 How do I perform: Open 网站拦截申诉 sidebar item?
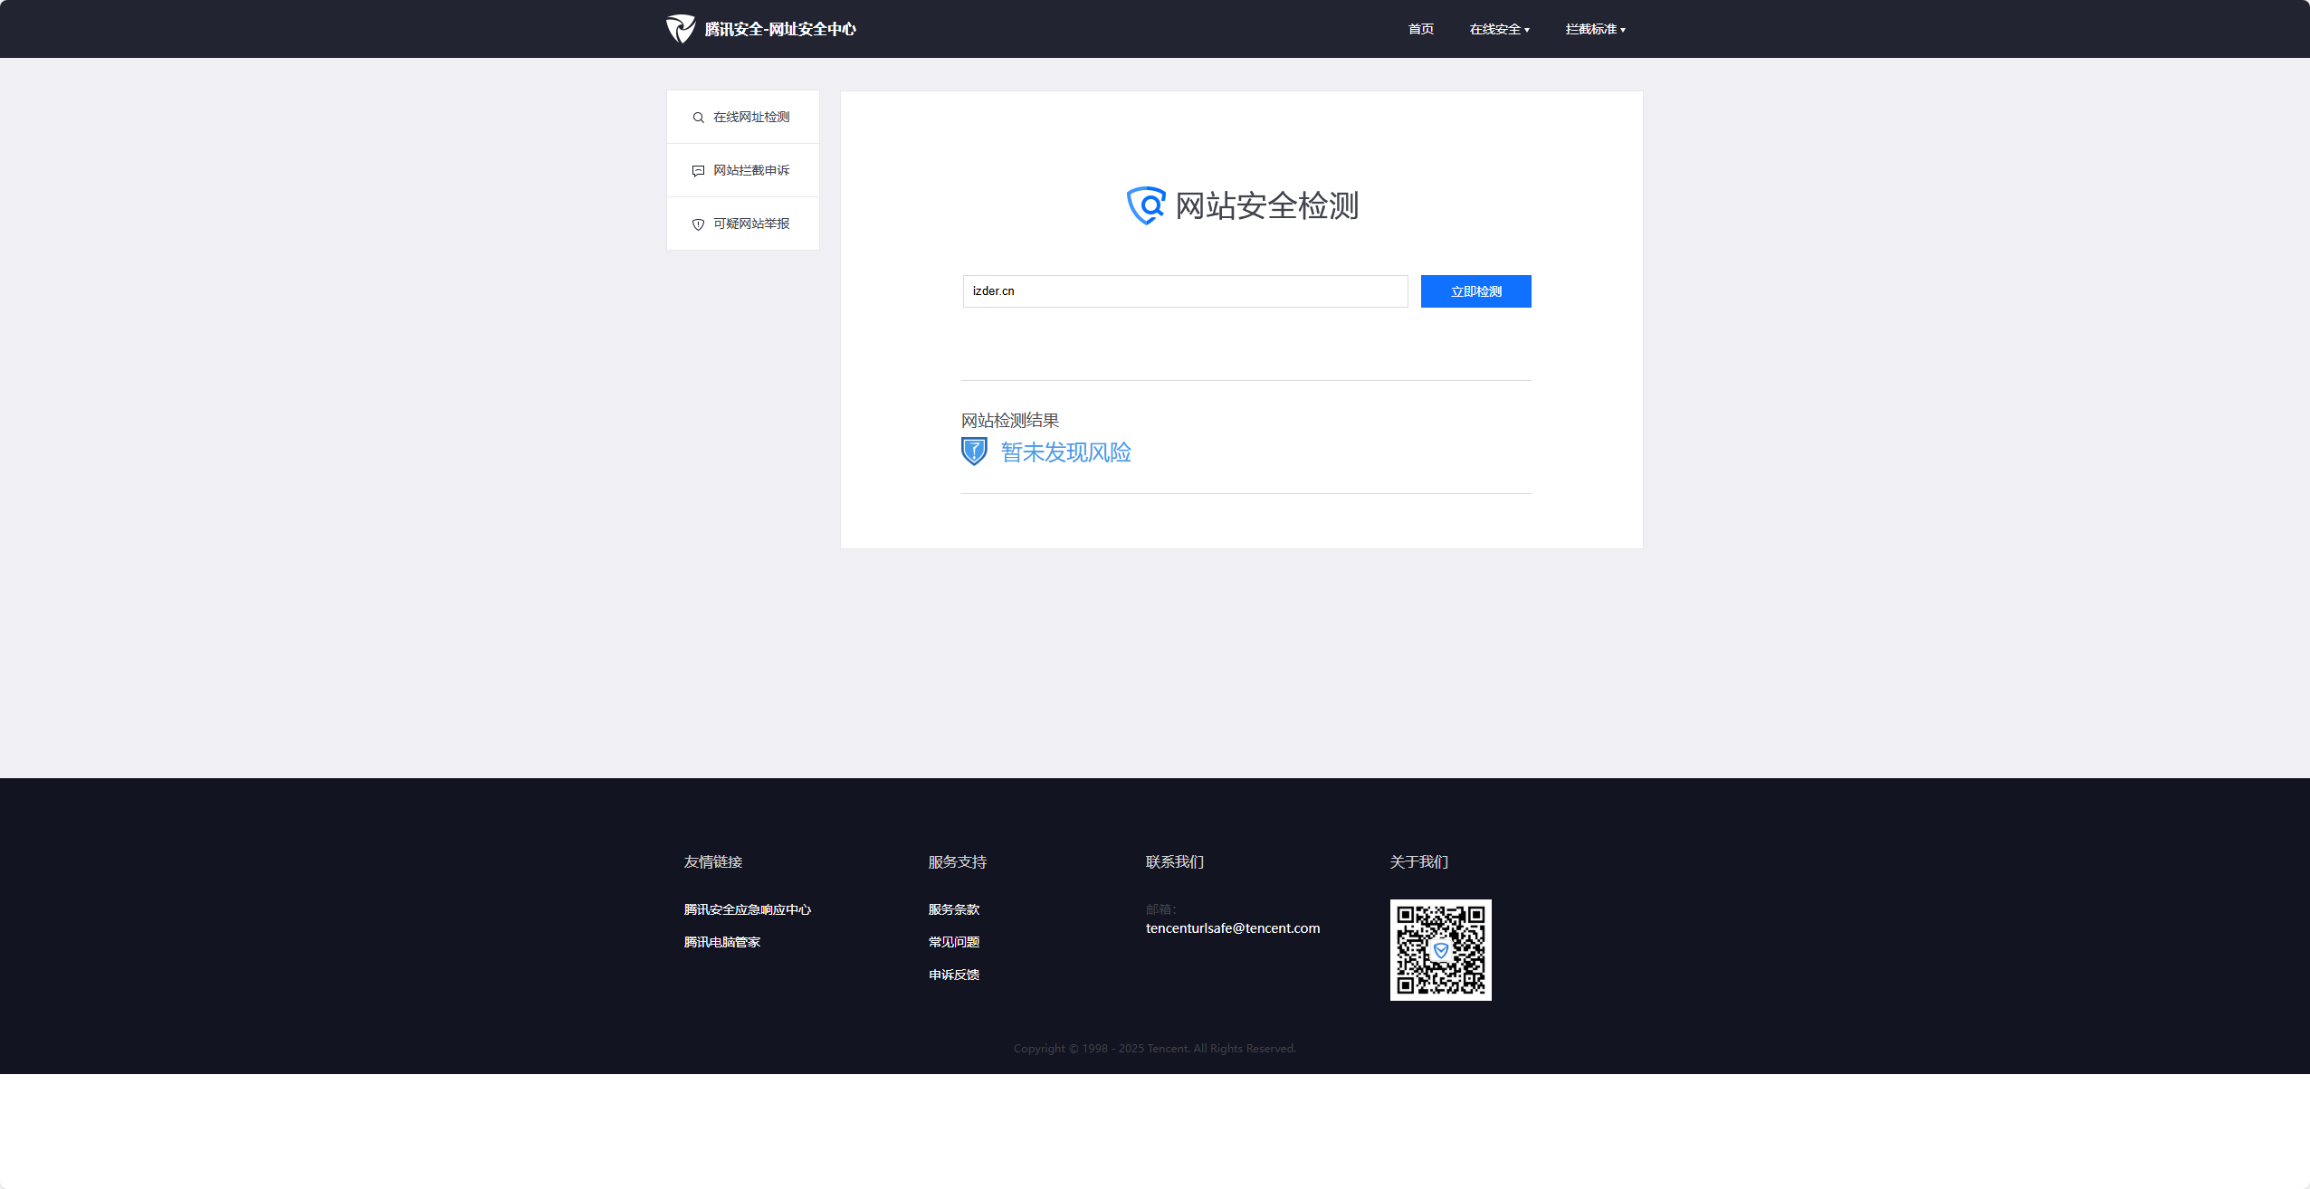tap(750, 171)
